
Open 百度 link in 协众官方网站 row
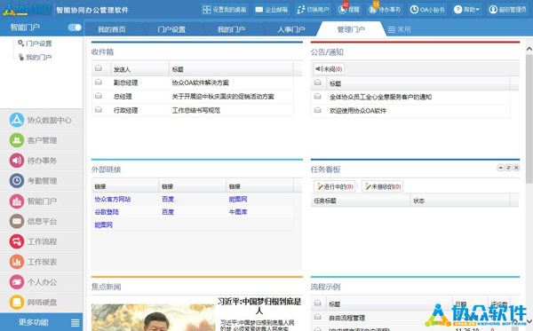point(168,199)
